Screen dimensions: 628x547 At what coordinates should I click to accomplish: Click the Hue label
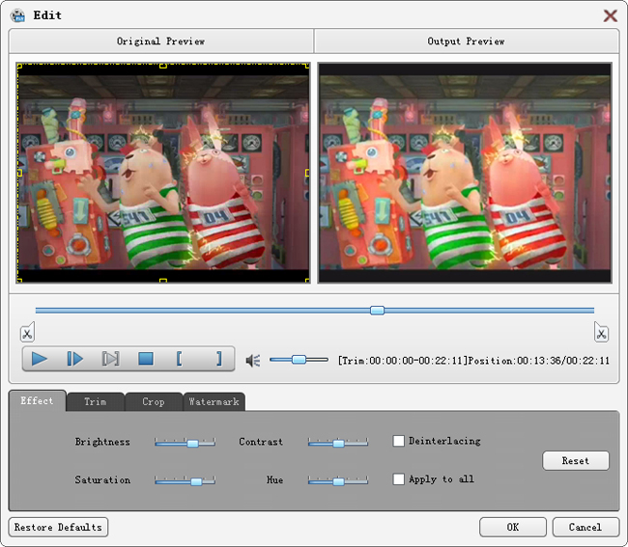(x=274, y=479)
